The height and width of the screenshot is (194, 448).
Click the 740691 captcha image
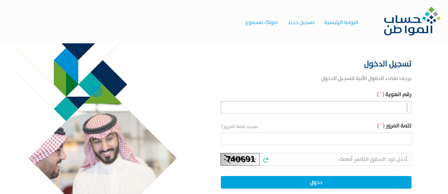pos(240,159)
